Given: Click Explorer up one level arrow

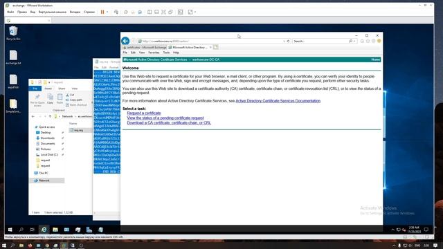Looking at the screenshot, I should pyautogui.click(x=50, y=116).
